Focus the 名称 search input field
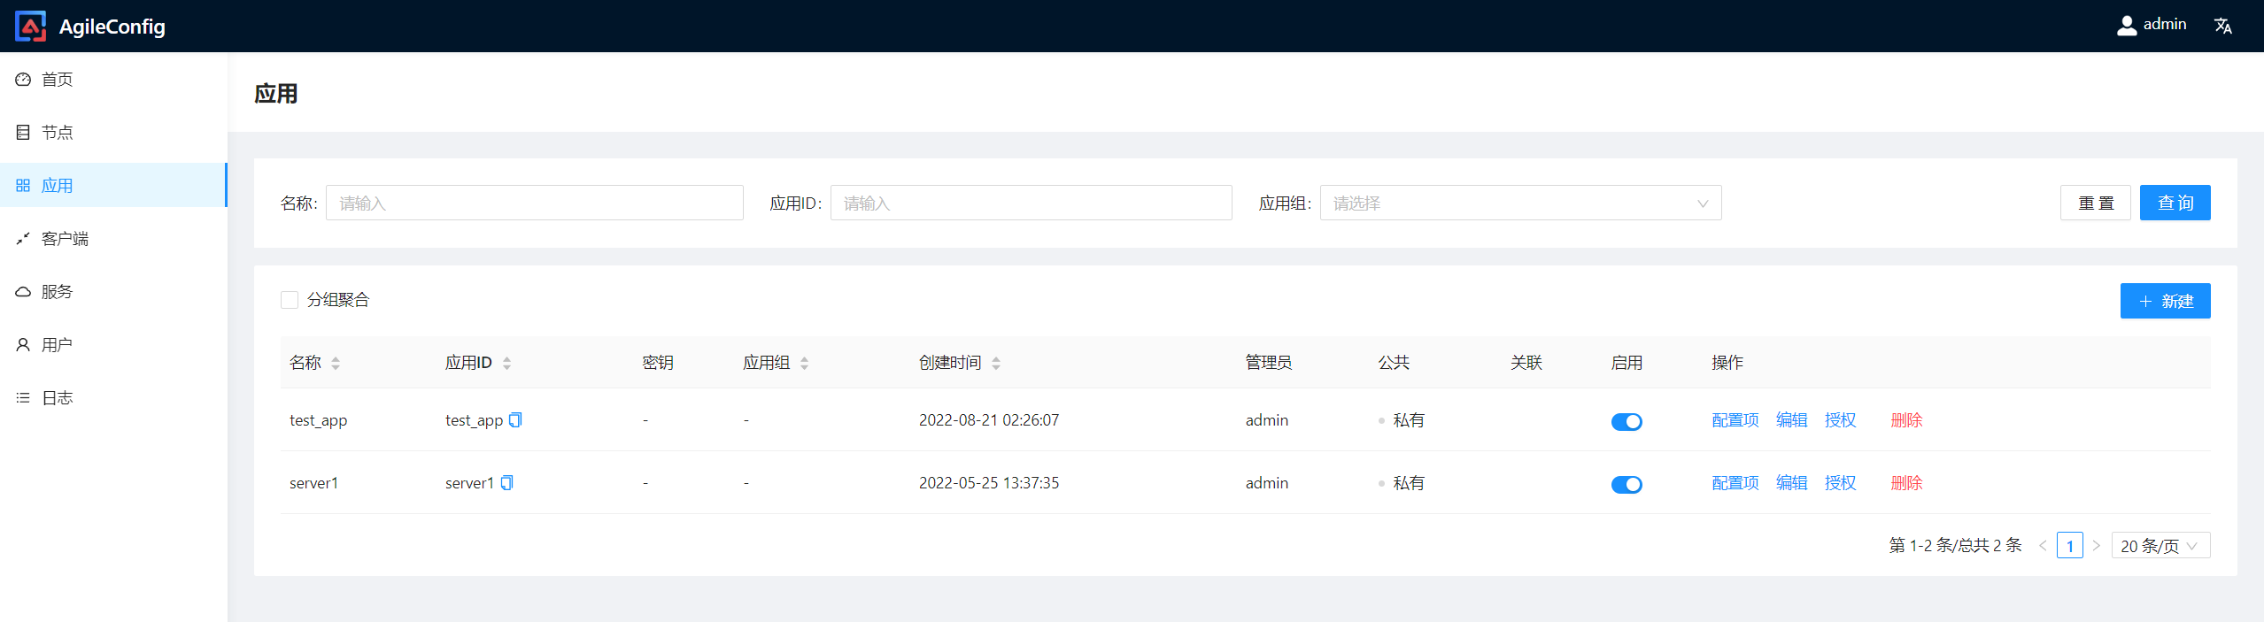The width and height of the screenshot is (2264, 622). pos(534,203)
